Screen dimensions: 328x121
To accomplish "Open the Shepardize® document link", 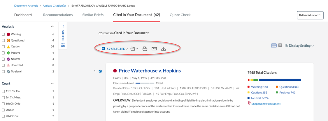I will click(x=266, y=104).
